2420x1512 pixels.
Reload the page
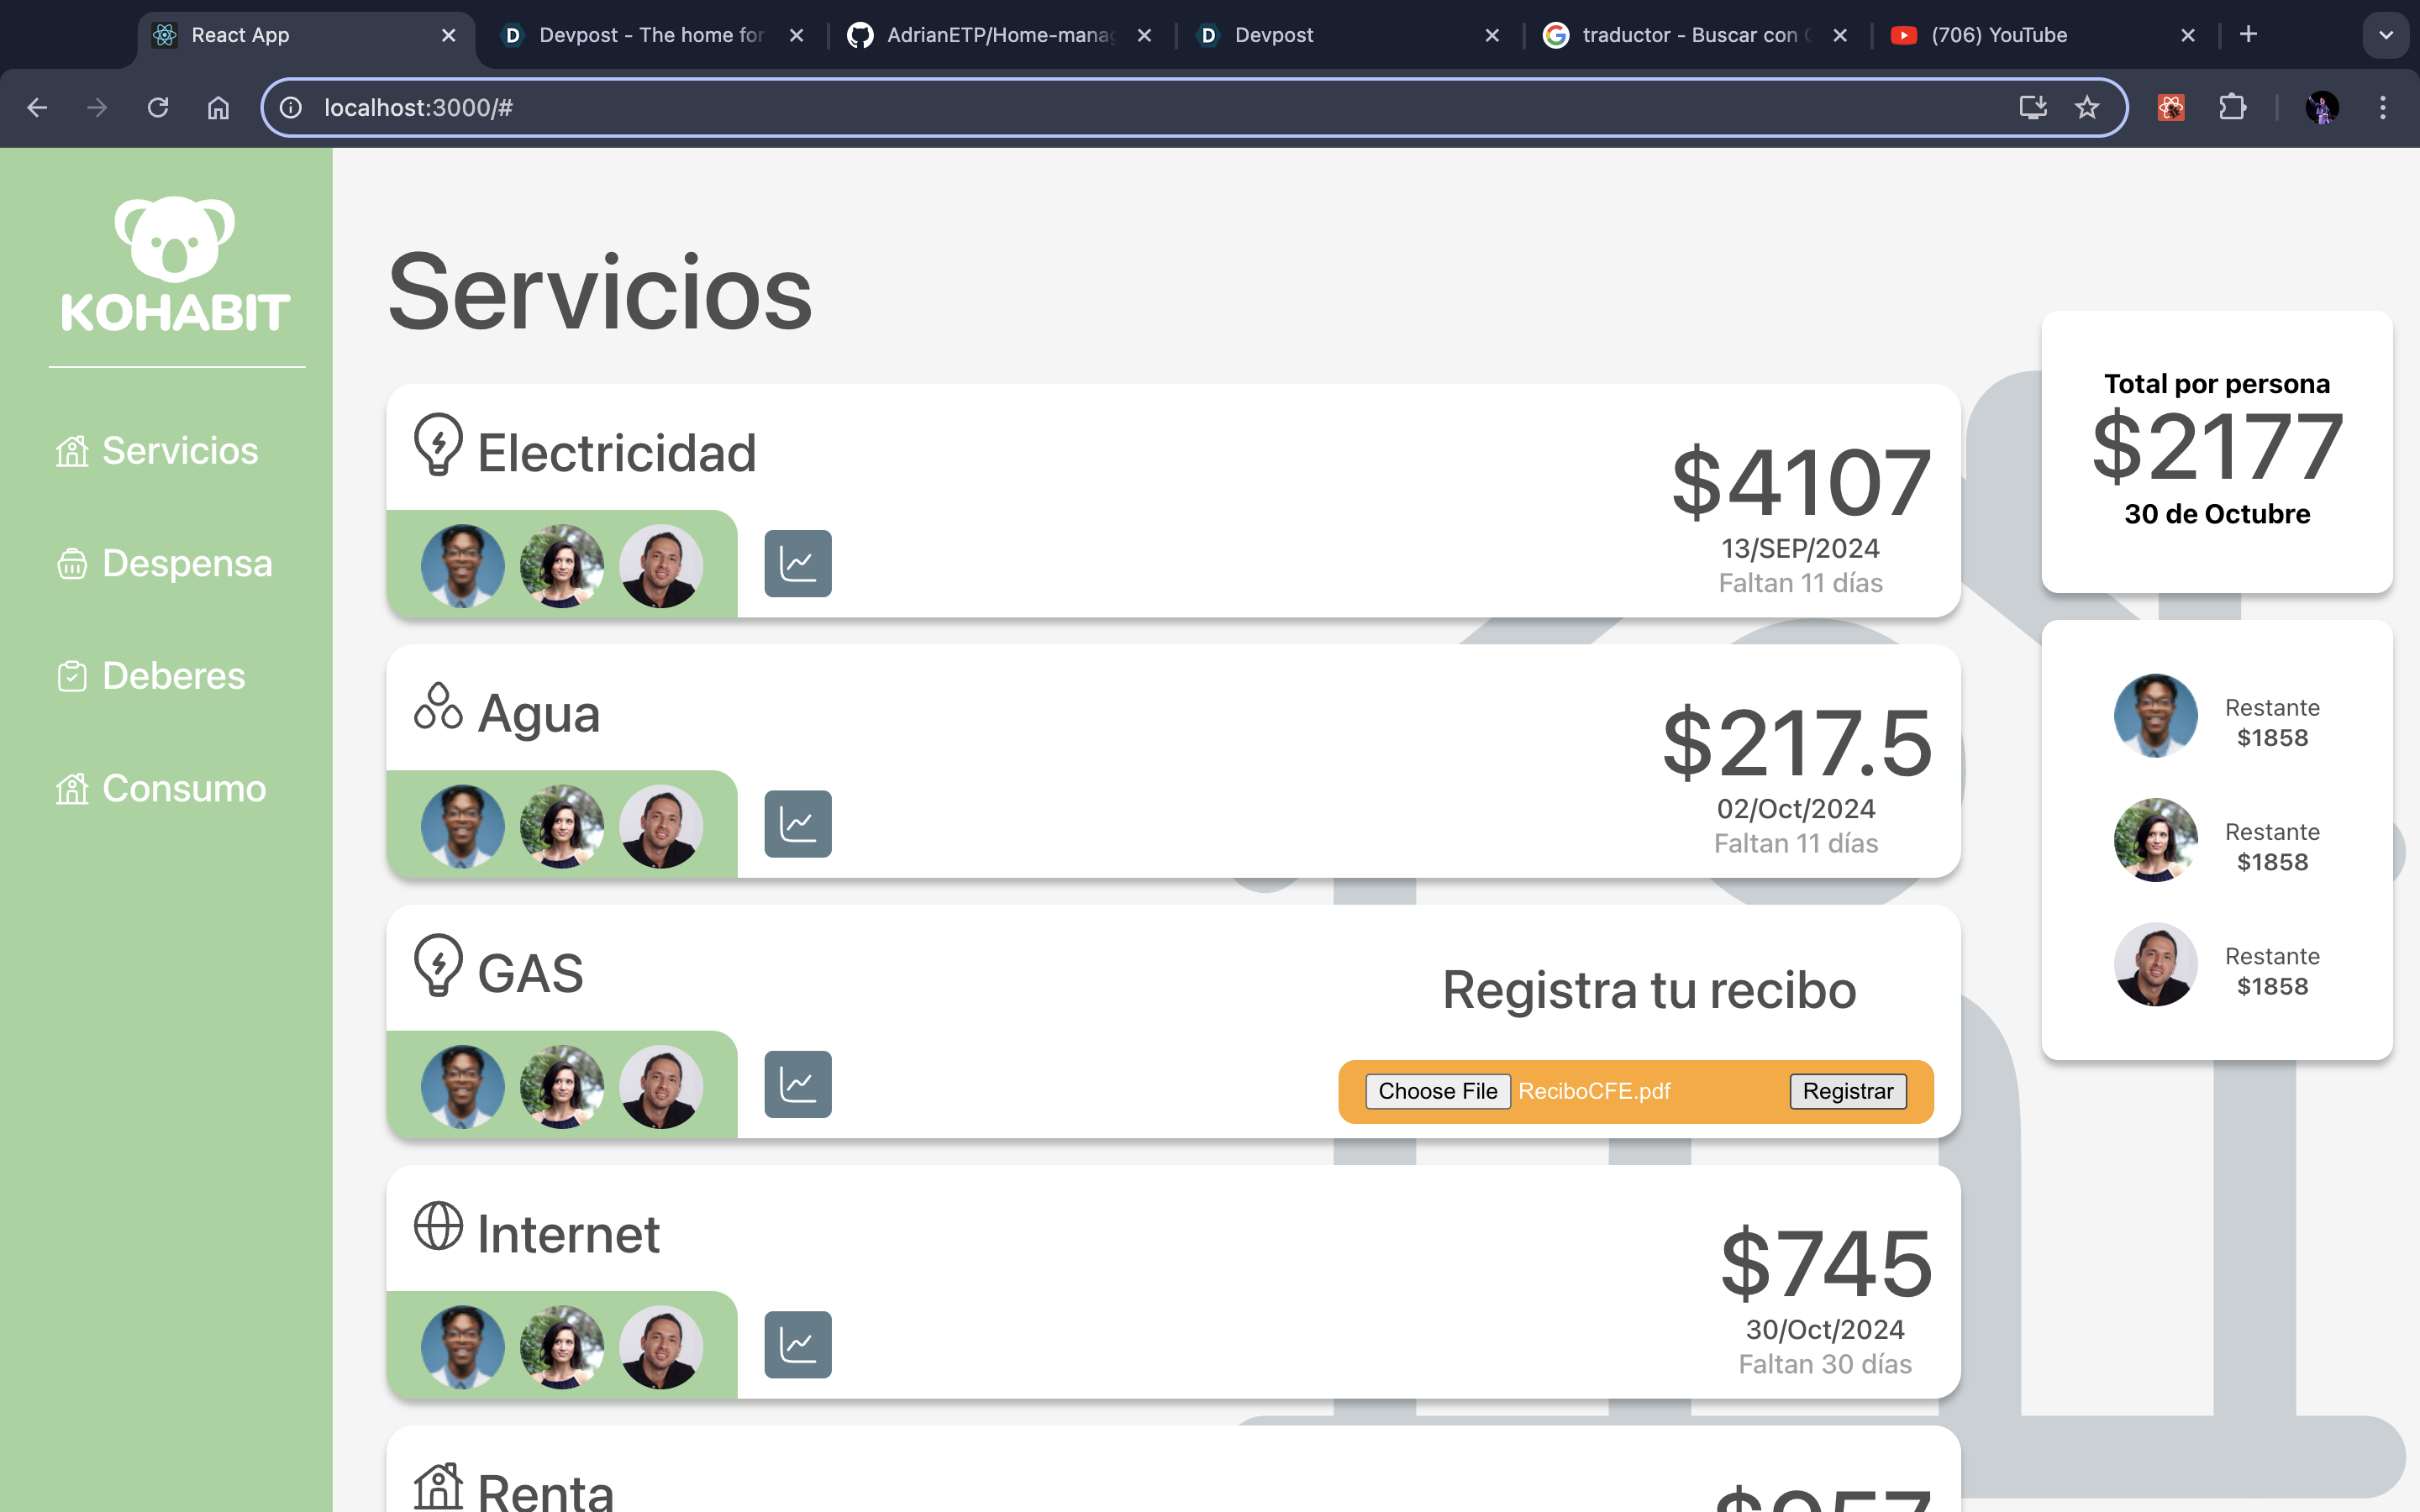(158, 107)
